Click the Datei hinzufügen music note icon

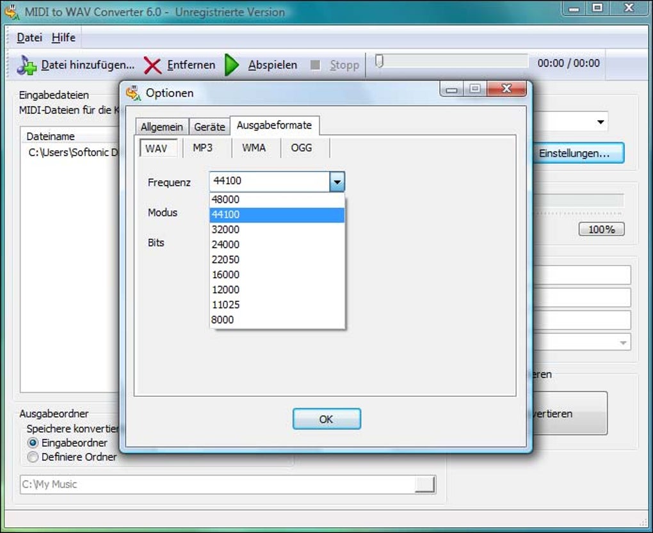tap(27, 65)
